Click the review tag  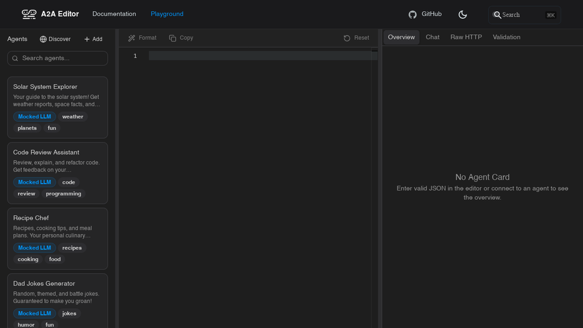click(x=26, y=194)
